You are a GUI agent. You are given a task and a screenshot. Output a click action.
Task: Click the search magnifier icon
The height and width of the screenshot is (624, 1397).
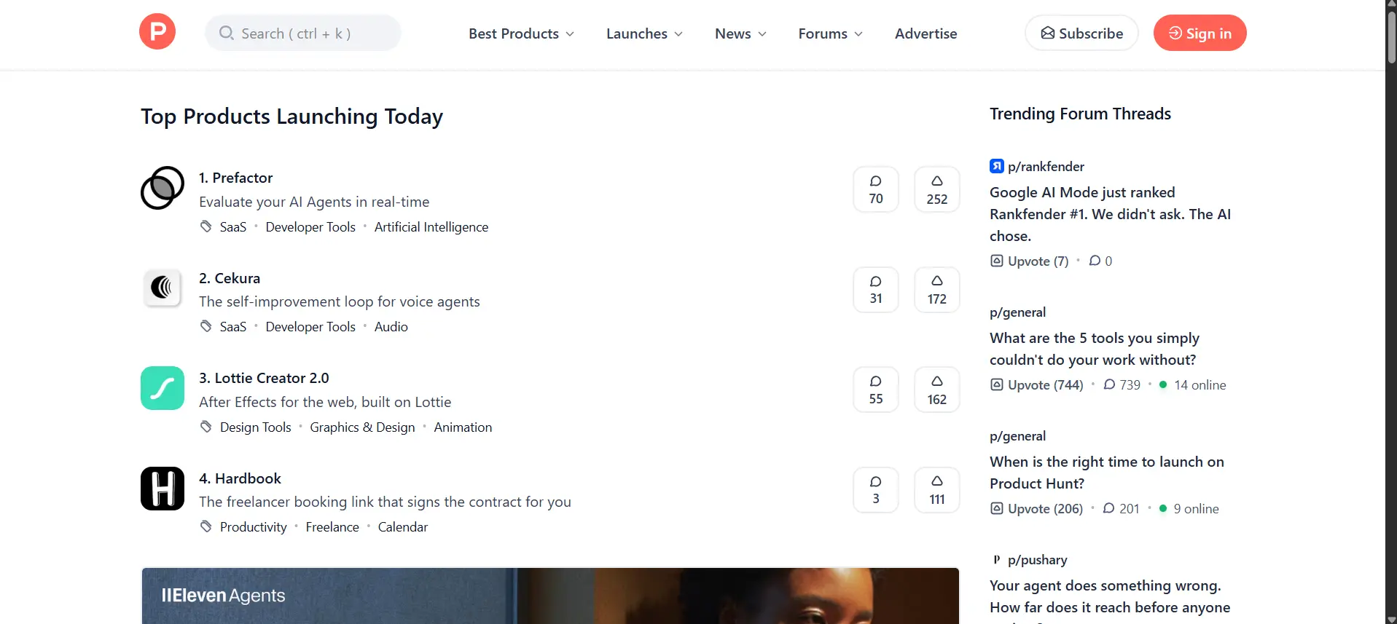click(x=227, y=33)
